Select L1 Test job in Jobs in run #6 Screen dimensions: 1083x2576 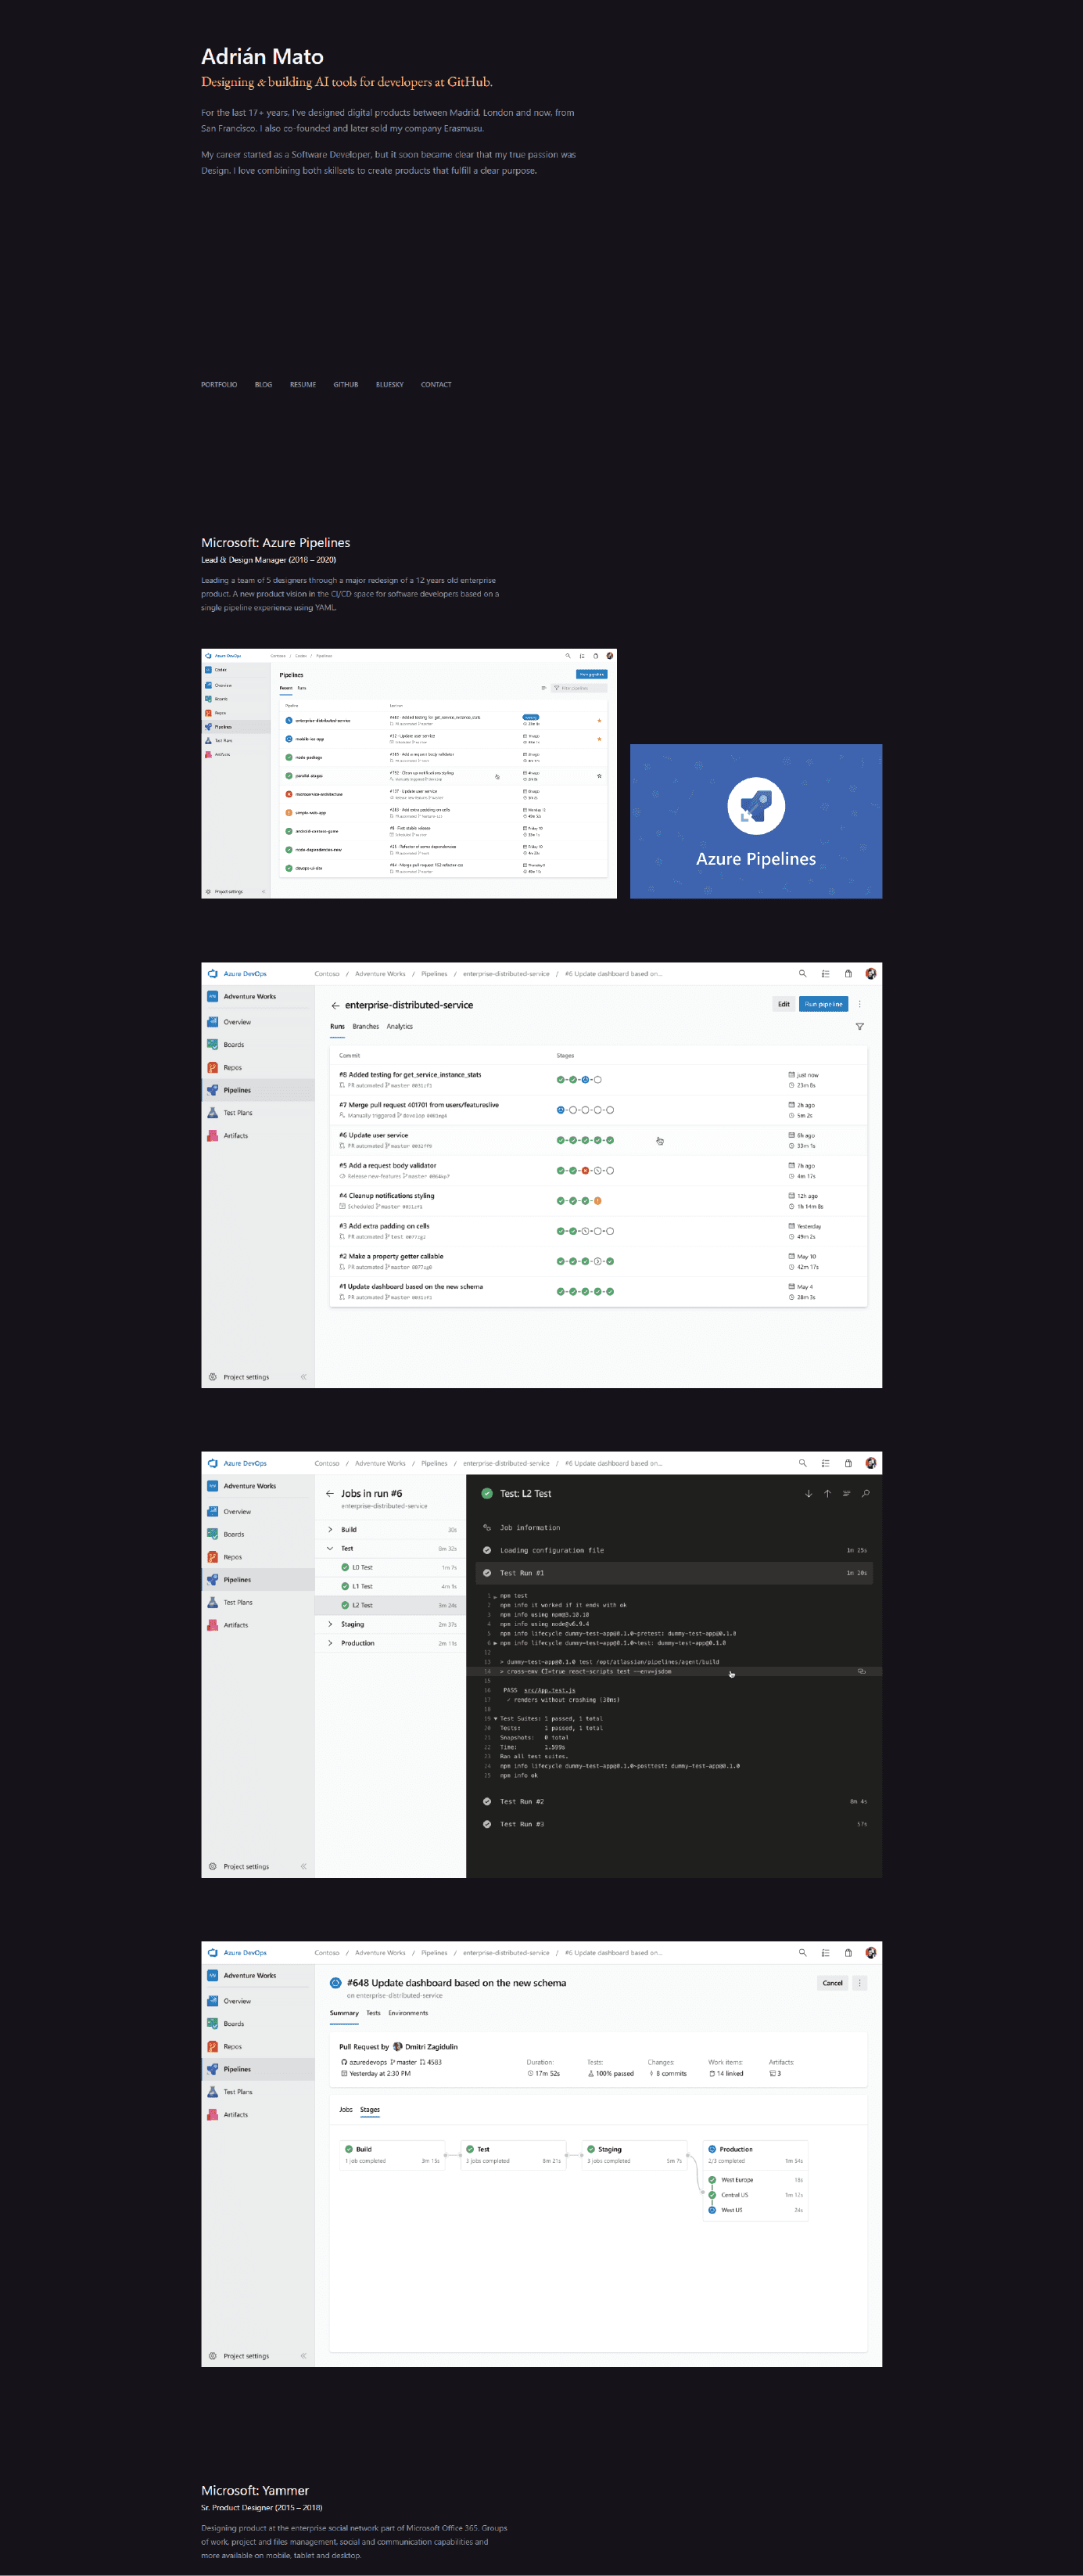(x=391, y=1586)
